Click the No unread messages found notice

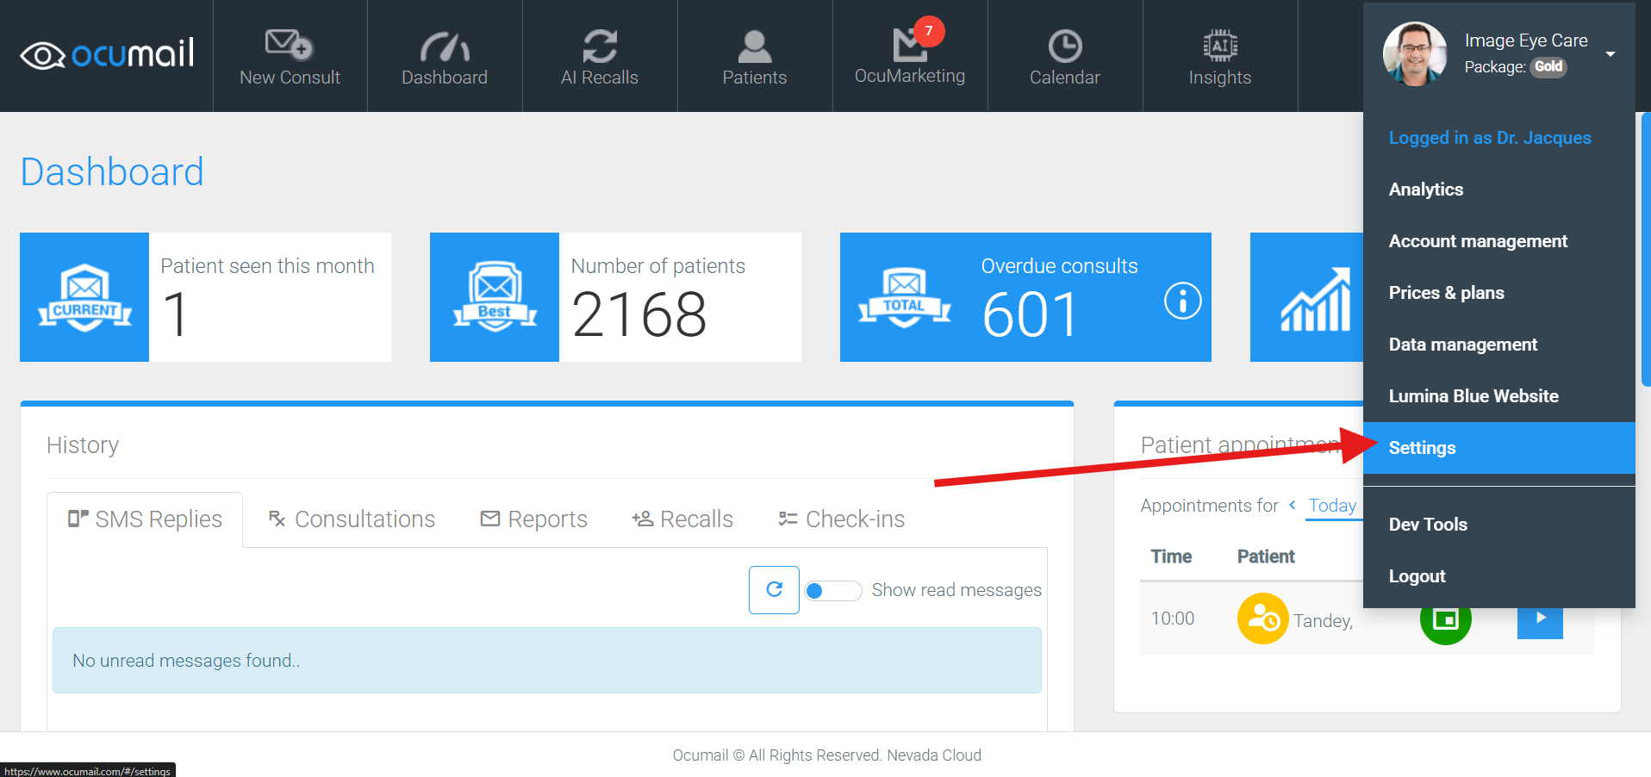pyautogui.click(x=547, y=661)
